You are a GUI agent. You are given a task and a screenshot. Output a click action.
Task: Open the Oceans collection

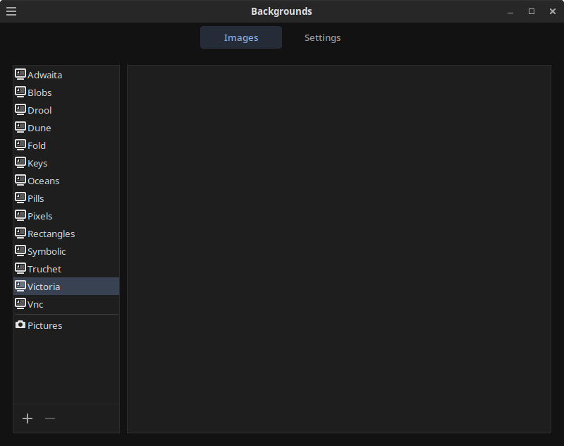point(66,181)
